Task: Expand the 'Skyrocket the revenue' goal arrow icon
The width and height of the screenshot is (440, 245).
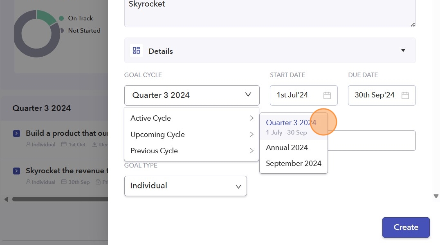Action: pyautogui.click(x=17, y=171)
